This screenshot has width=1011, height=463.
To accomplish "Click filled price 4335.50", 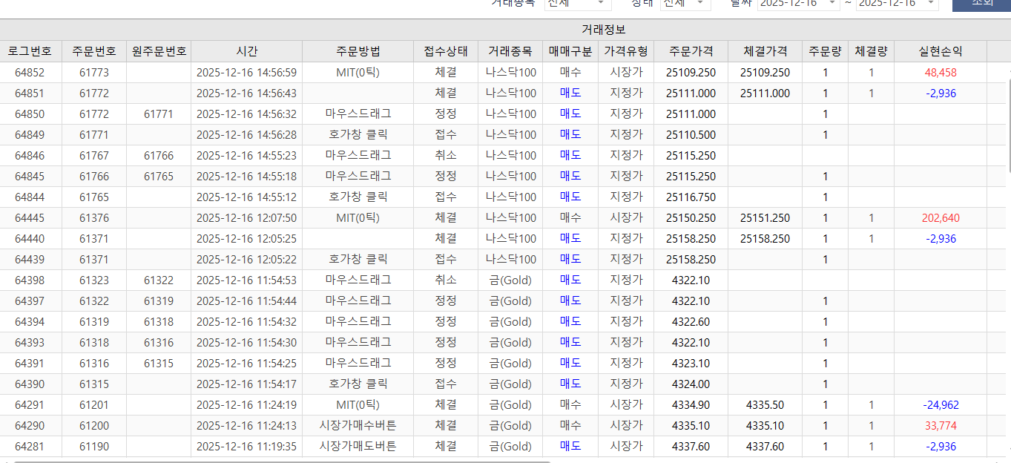I will tap(765, 405).
